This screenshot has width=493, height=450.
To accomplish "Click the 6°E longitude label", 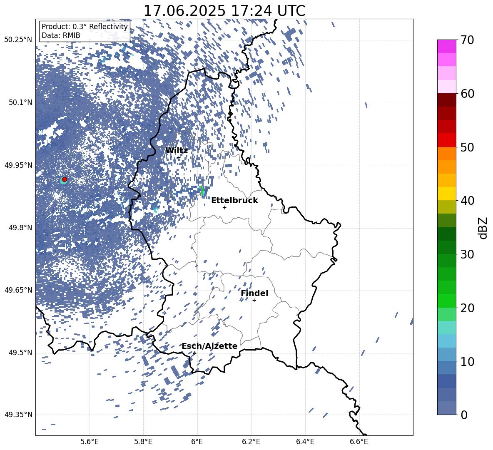I will point(197,442).
